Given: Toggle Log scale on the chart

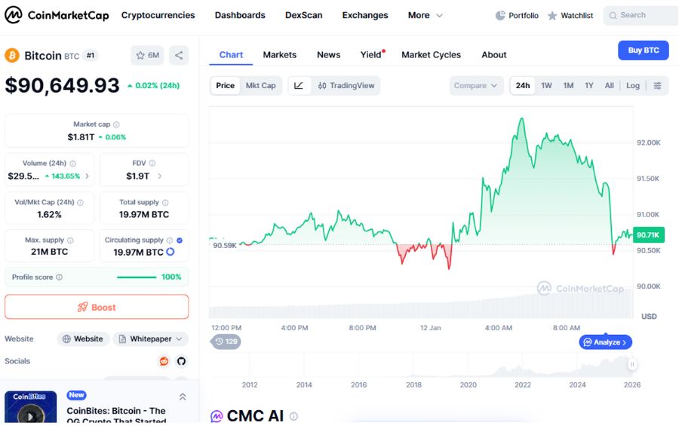Looking at the screenshot, I should (x=633, y=86).
